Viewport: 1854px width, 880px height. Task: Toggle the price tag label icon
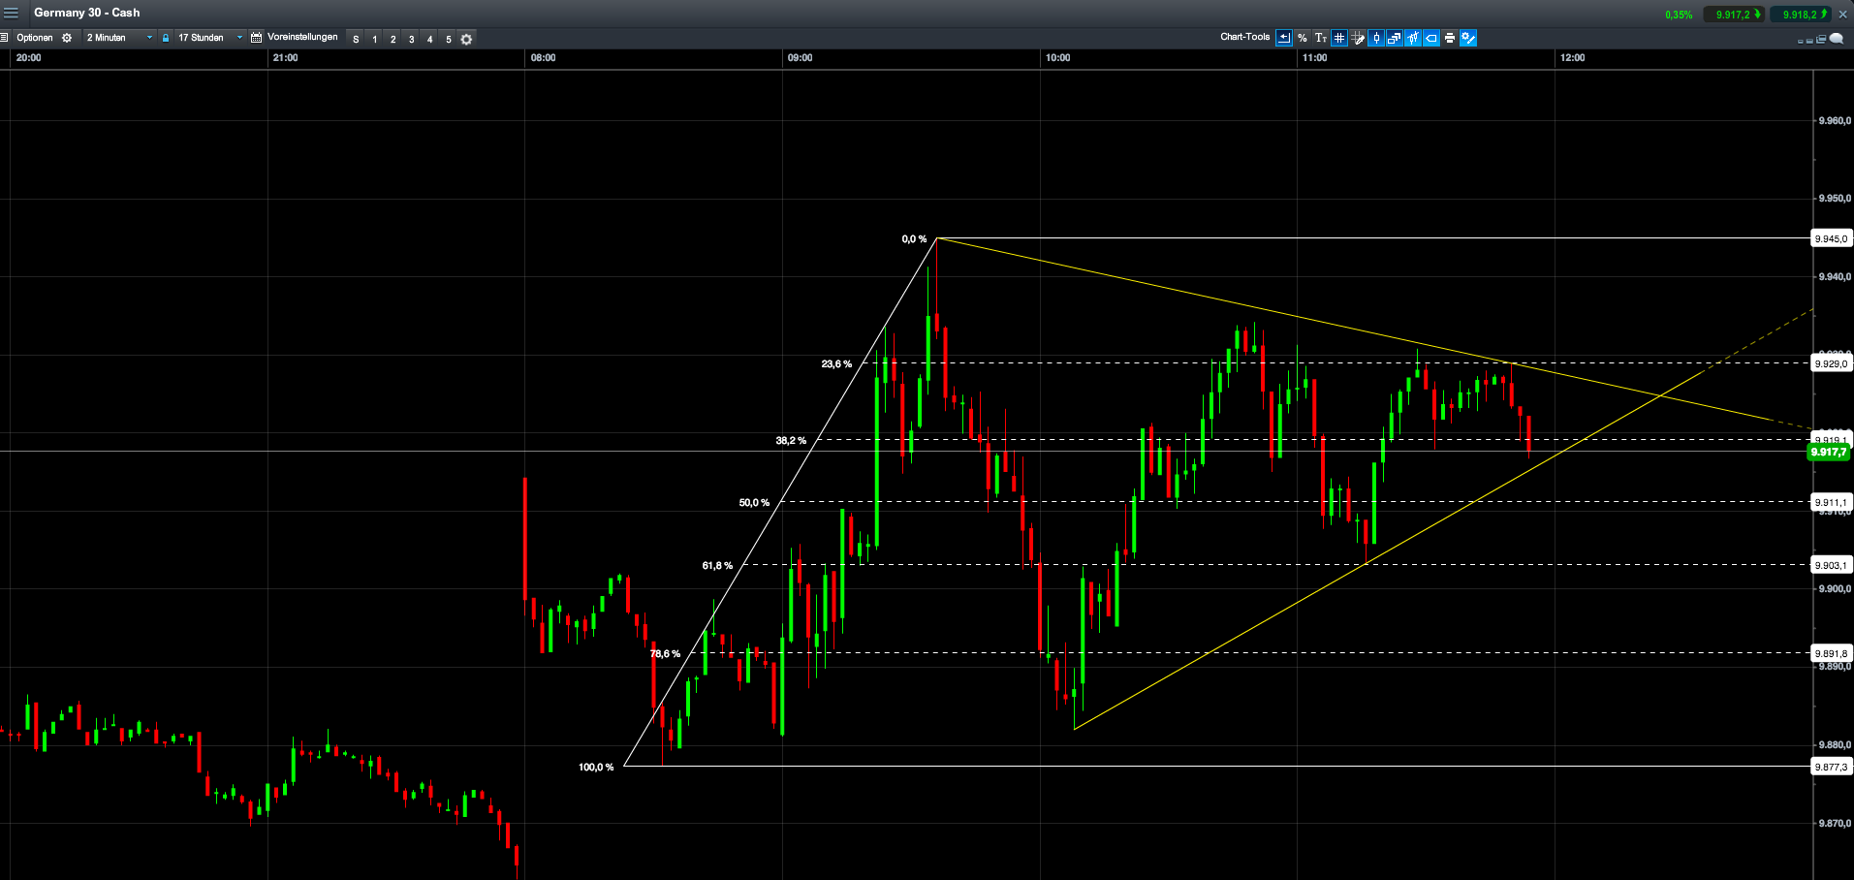tap(1430, 38)
